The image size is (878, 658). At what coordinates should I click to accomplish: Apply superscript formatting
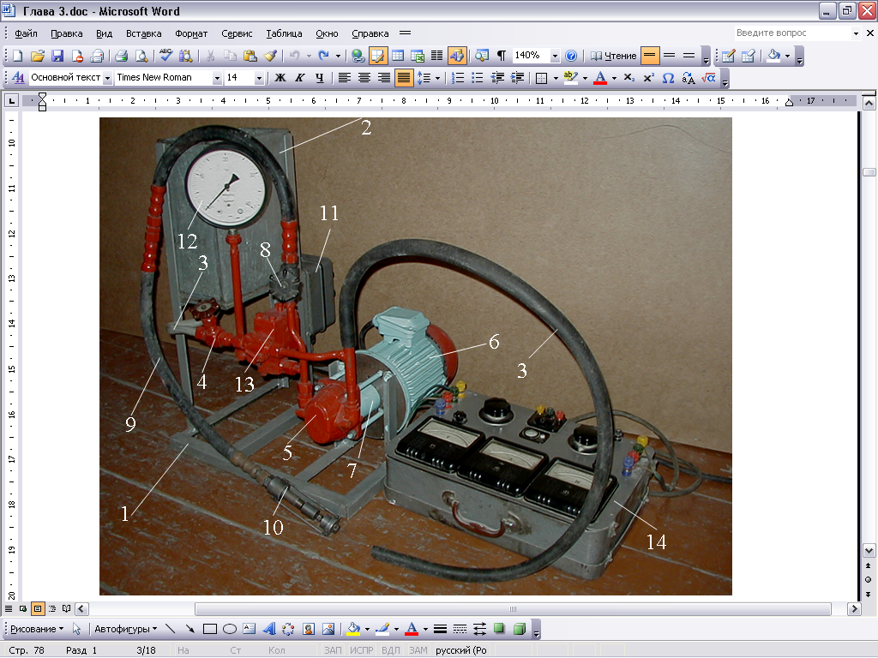pyautogui.click(x=648, y=78)
